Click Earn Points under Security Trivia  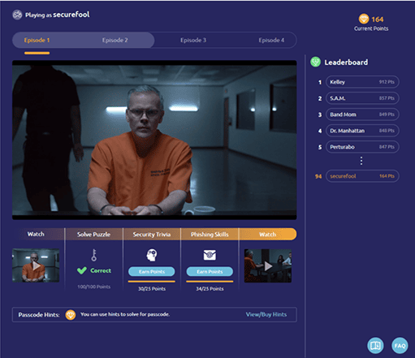[x=152, y=271]
